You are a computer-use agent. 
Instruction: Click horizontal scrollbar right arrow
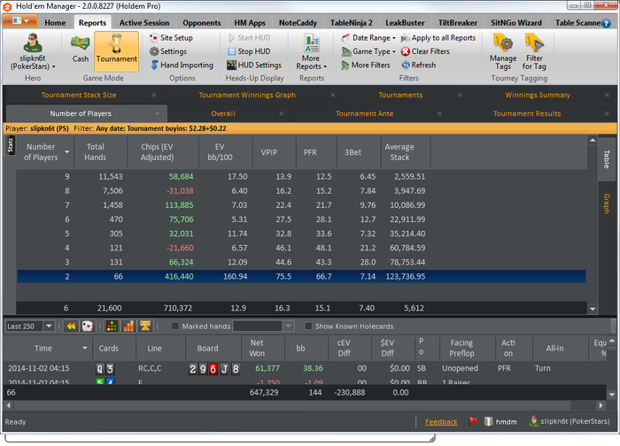click(x=601, y=405)
